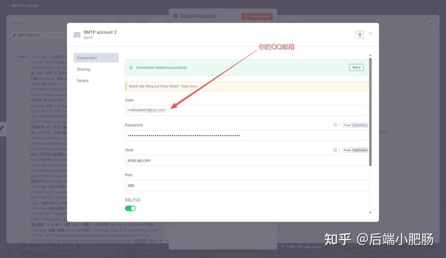Click the envelope icon beside SMTP account 2
The width and height of the screenshot is (446, 258).
(x=77, y=35)
